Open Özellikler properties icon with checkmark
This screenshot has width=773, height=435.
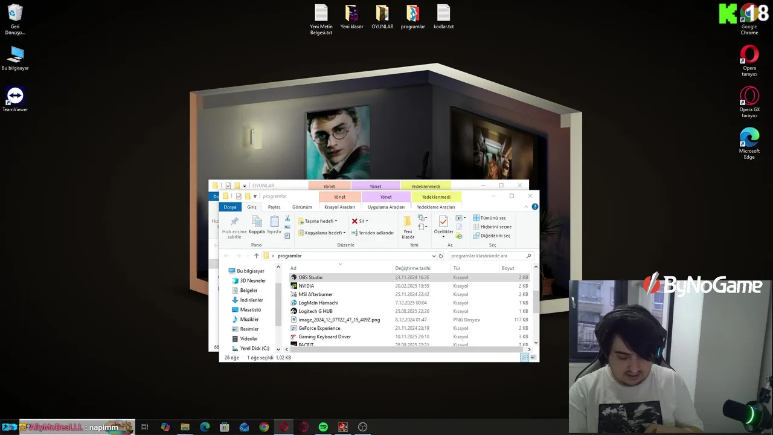(x=443, y=222)
